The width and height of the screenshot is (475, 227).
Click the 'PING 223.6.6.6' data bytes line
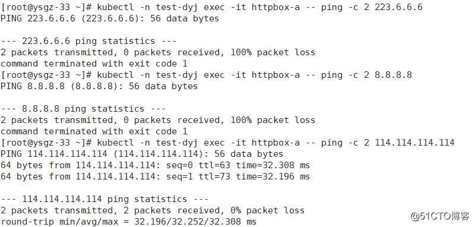coord(110,18)
